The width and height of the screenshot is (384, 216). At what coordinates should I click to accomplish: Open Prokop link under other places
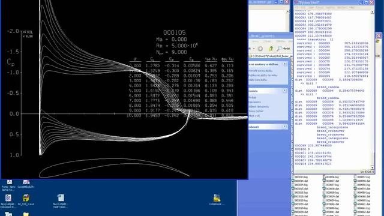[252, 97]
